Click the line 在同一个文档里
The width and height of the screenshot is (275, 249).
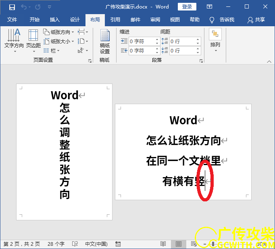click(183, 161)
